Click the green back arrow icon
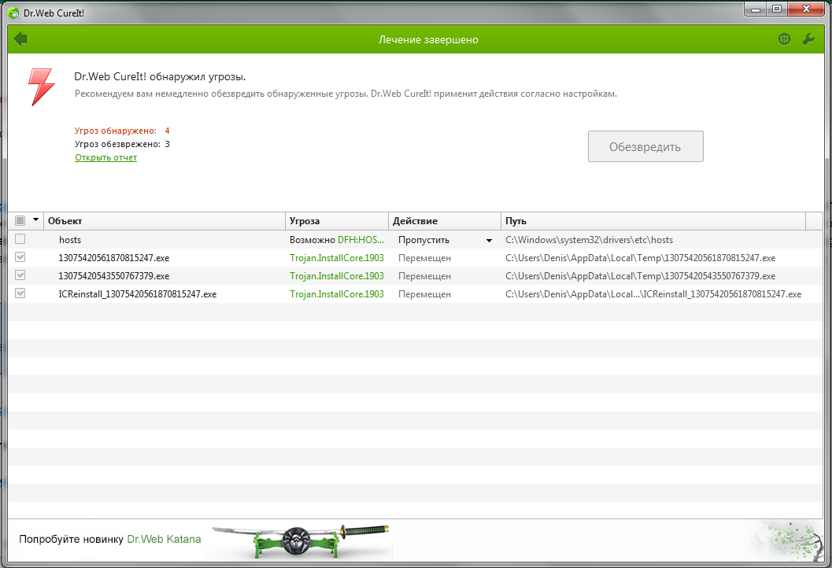This screenshot has width=832, height=568. coord(20,39)
